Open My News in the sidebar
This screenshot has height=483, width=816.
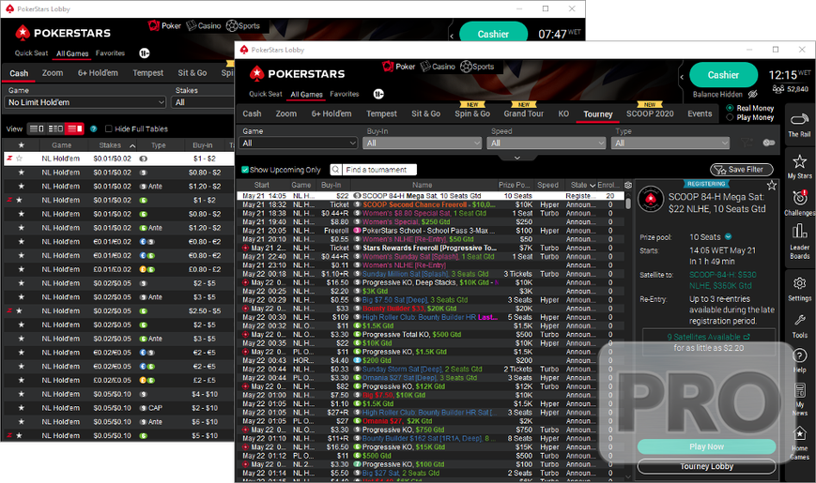point(799,400)
